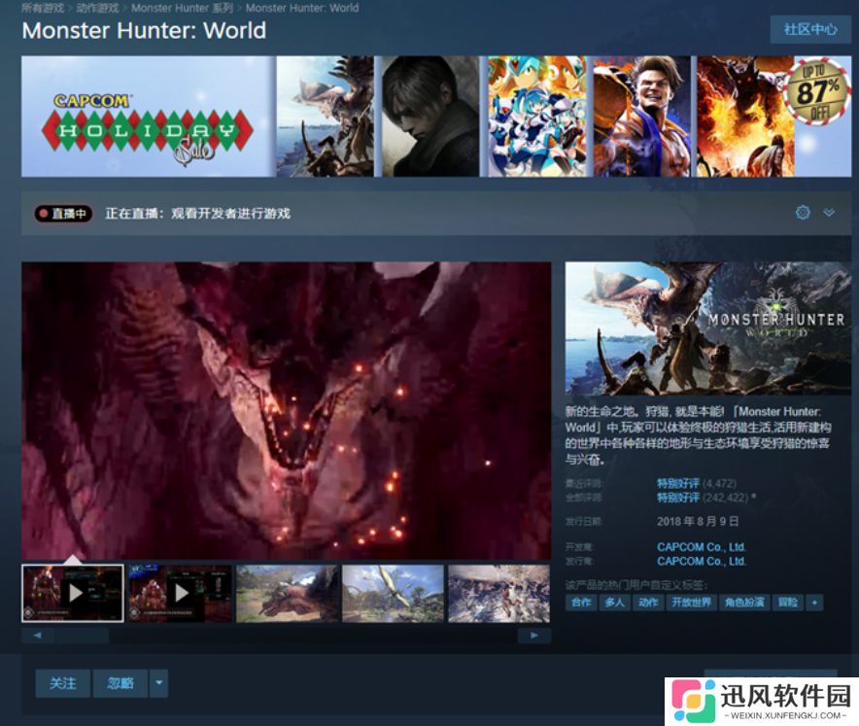Play the first trailer thumbnail
The width and height of the screenshot is (859, 726).
(x=73, y=594)
